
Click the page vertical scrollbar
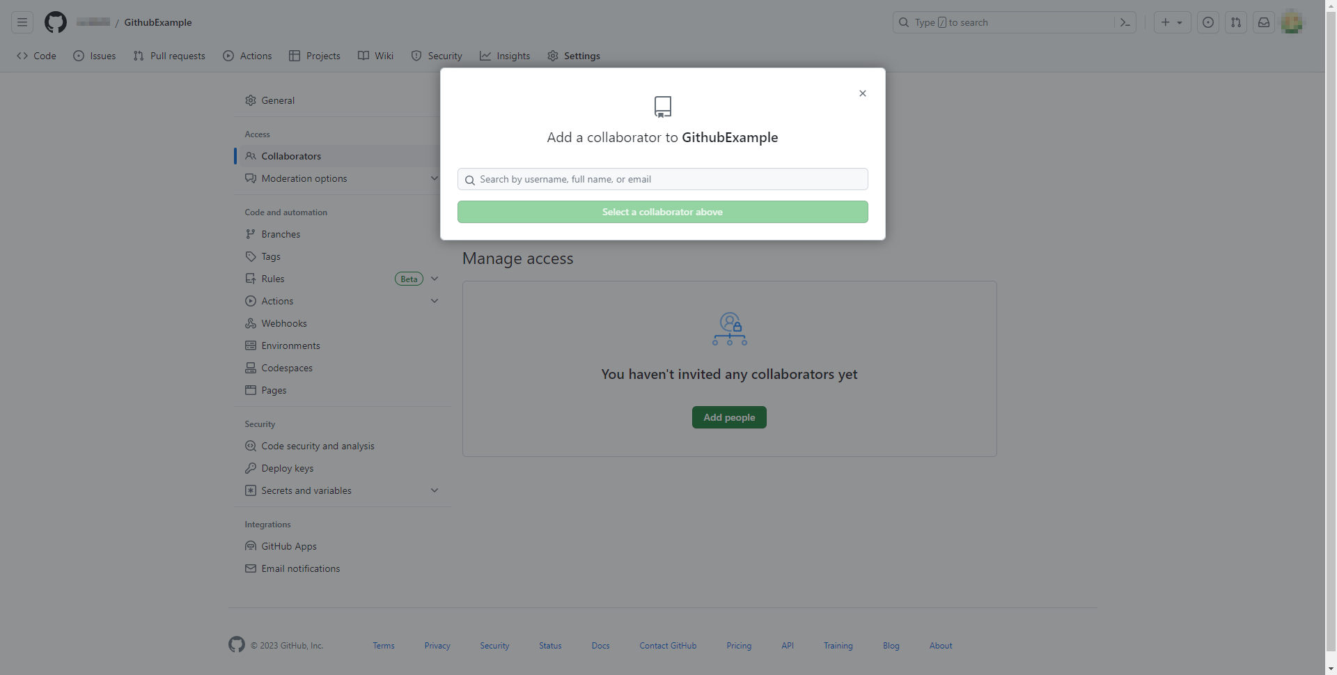[1331, 332]
